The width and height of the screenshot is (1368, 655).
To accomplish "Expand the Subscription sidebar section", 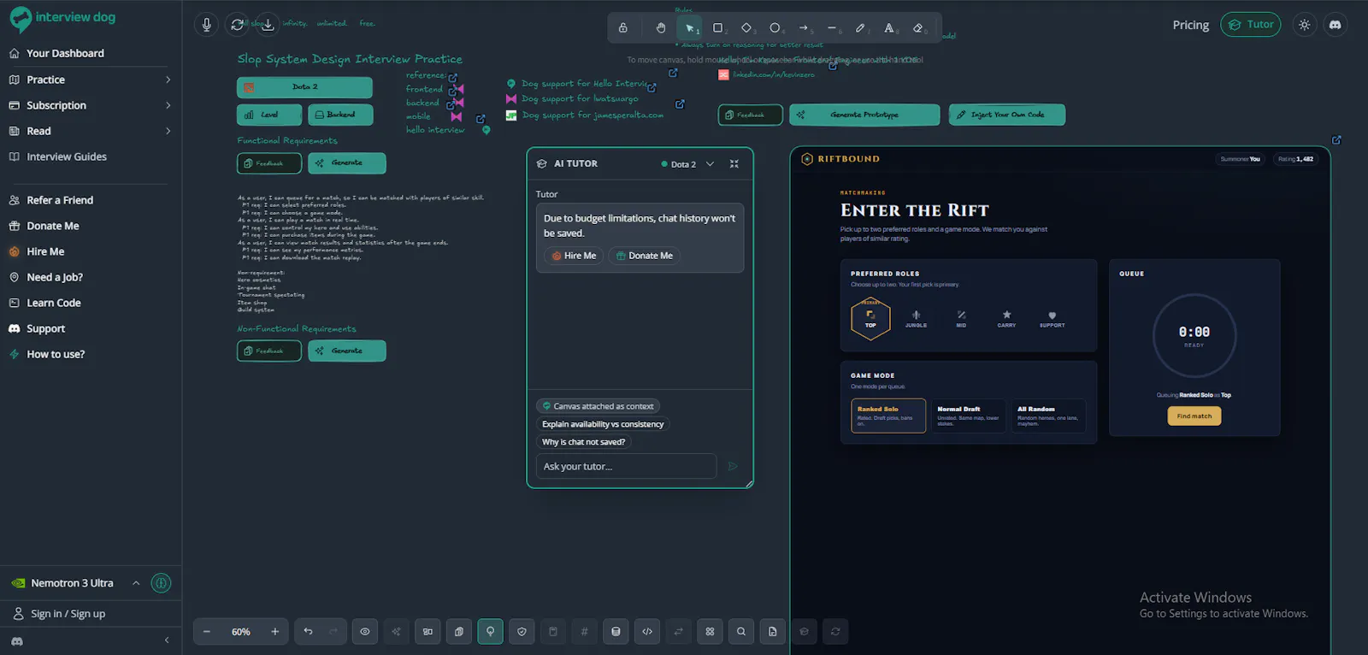I will coord(91,105).
